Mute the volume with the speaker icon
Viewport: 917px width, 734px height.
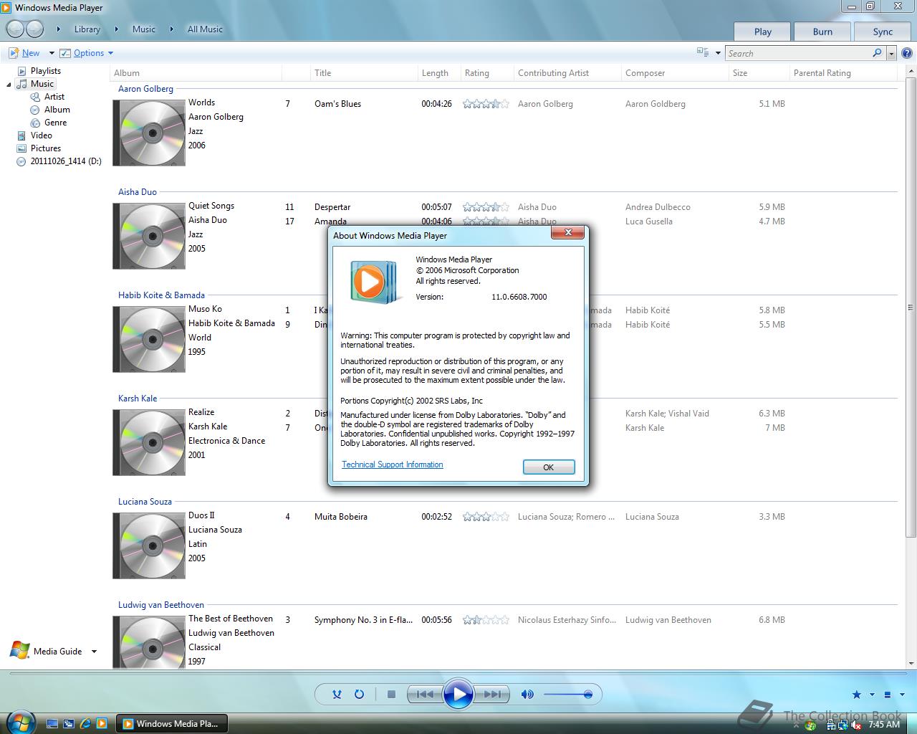[527, 694]
